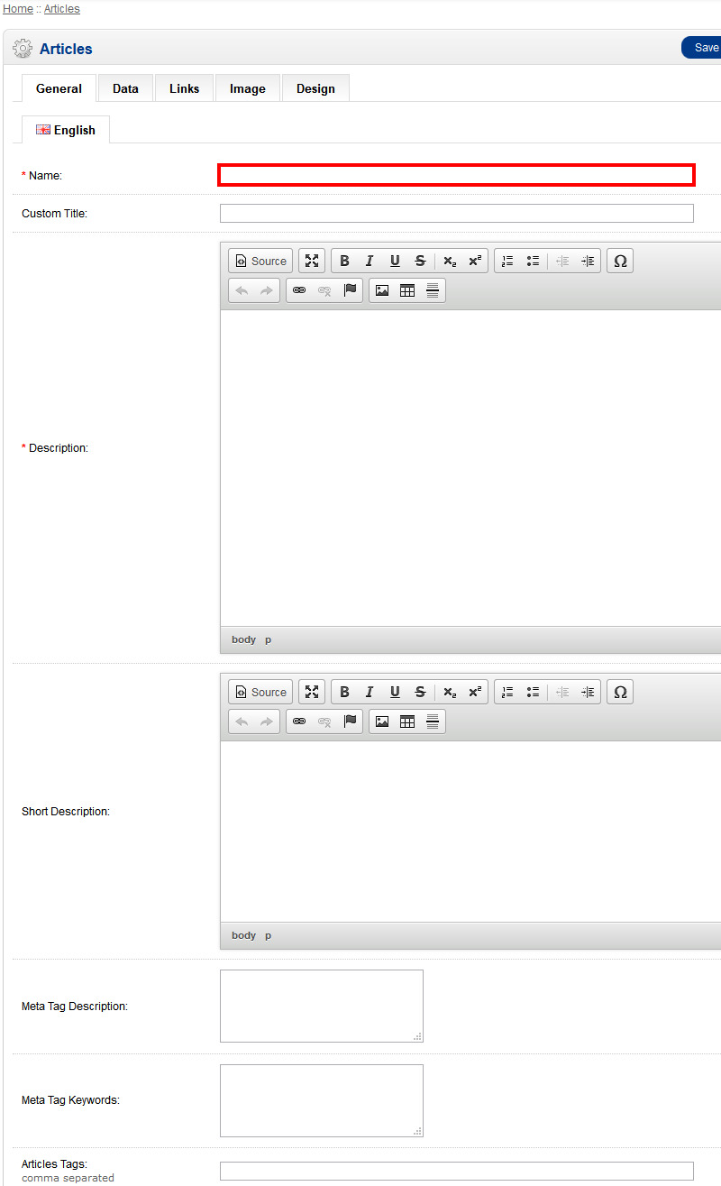Insert numbered list in Description editor
The image size is (721, 1186).
pyautogui.click(x=507, y=261)
